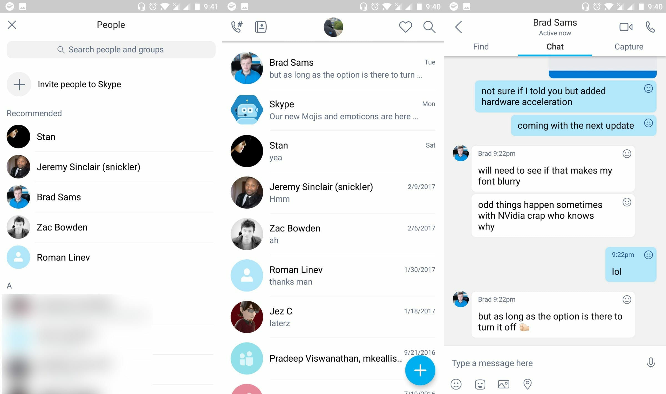
Task: Open the dialpad icon
Action: click(236, 26)
